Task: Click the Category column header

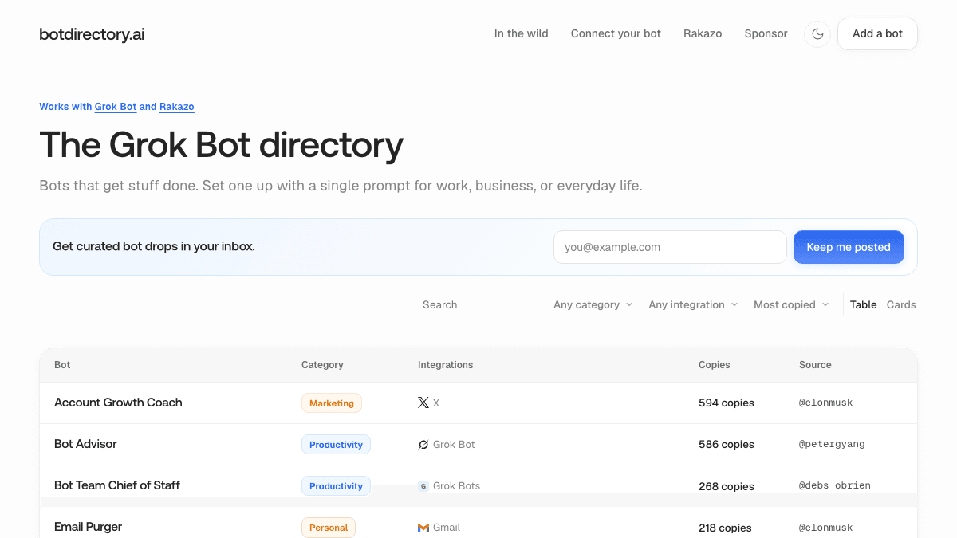Action: click(x=322, y=365)
